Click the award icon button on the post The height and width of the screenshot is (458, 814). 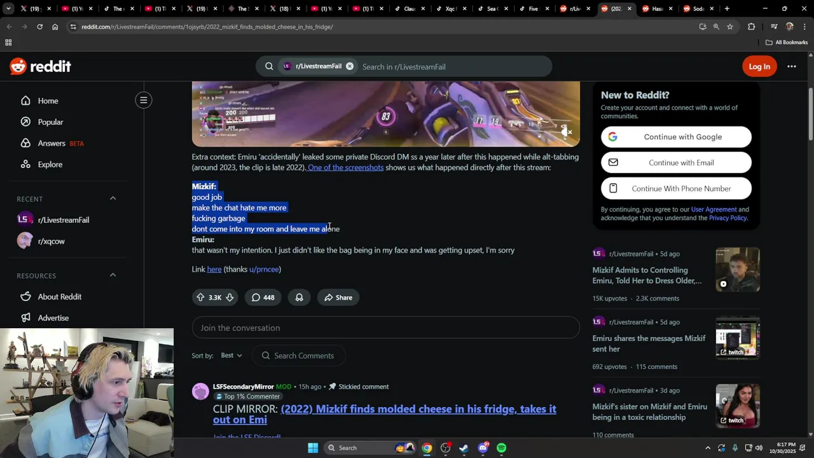pyautogui.click(x=299, y=297)
